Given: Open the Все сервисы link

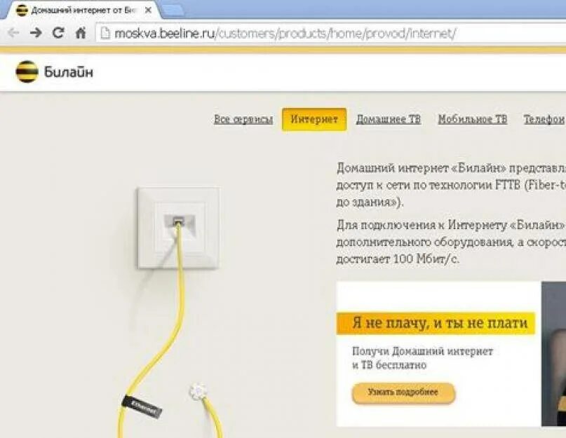Looking at the screenshot, I should (243, 119).
